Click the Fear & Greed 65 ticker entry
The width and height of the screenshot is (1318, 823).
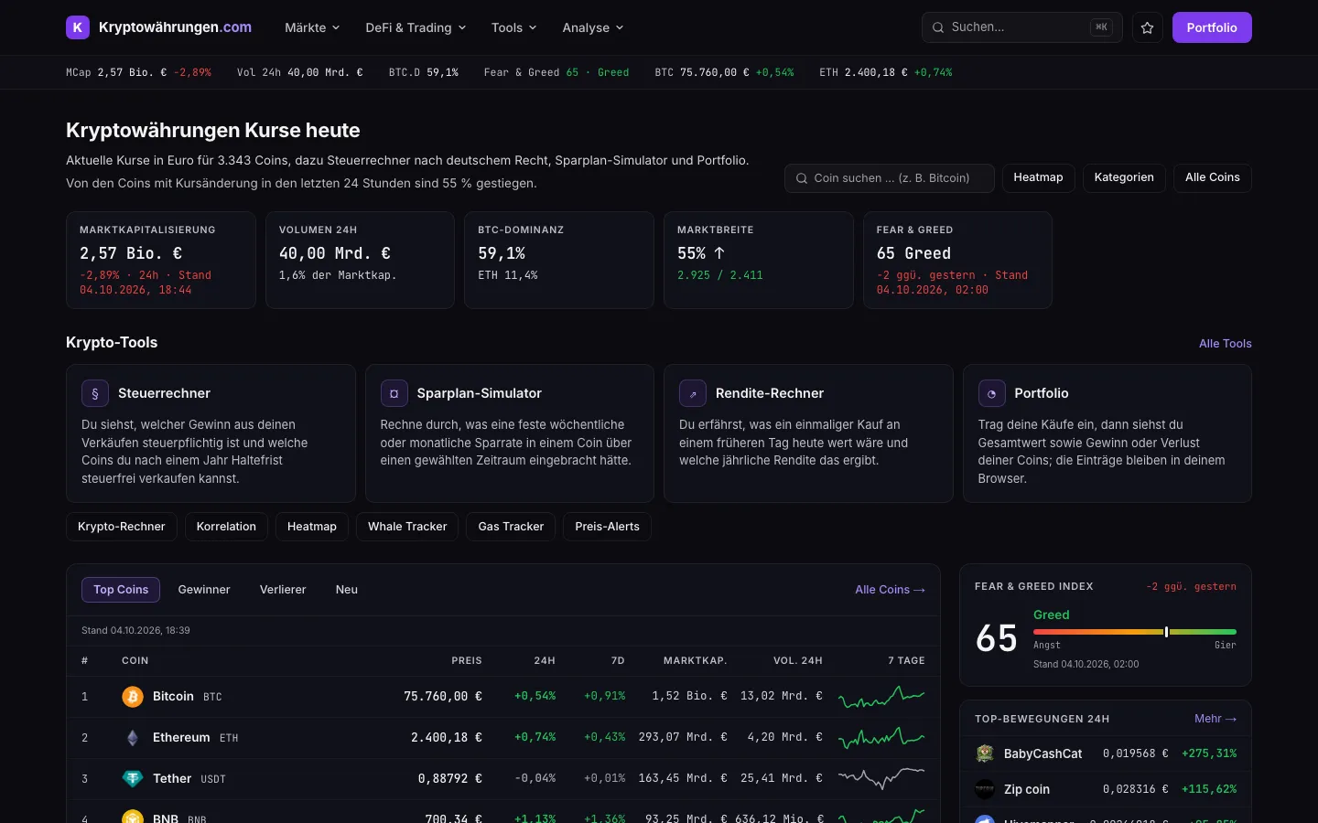[556, 72]
